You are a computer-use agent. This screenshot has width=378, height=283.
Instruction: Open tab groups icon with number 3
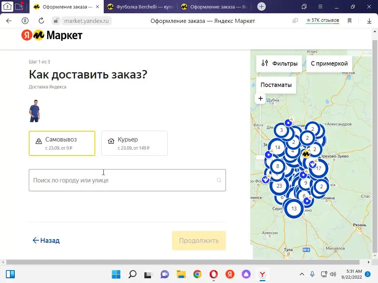click(x=7, y=7)
